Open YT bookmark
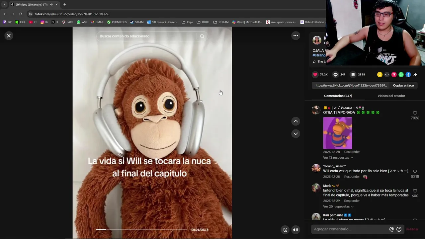425x239 pixels. pos(33,22)
